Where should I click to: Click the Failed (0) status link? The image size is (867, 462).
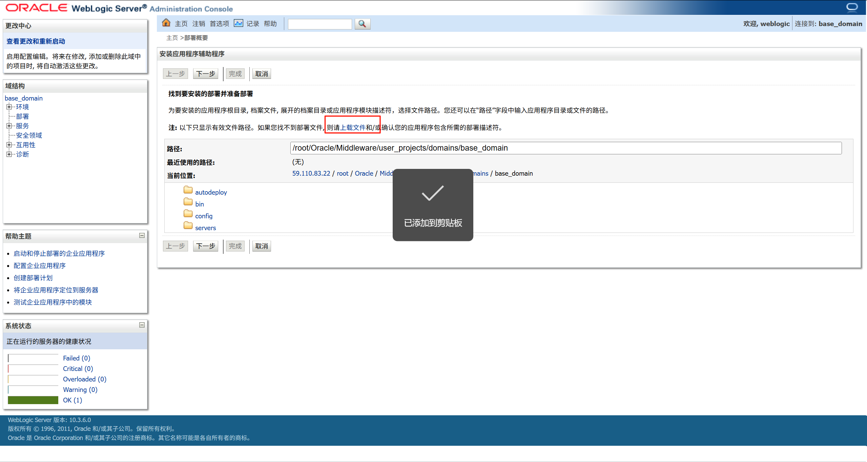tap(77, 358)
